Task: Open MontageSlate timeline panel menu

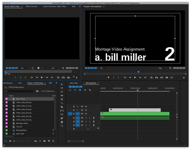Action: [98, 83]
